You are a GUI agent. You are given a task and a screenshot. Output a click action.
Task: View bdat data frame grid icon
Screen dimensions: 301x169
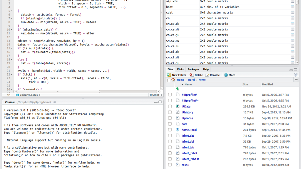(x=292, y=7)
